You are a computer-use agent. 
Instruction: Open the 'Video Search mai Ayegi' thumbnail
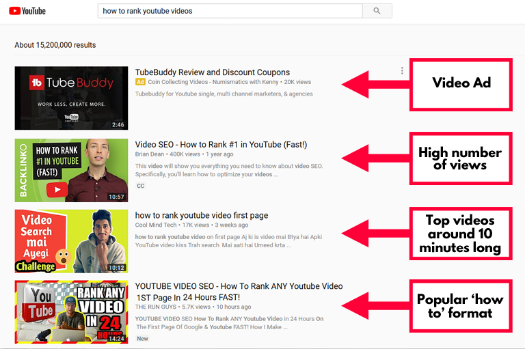coord(71,241)
